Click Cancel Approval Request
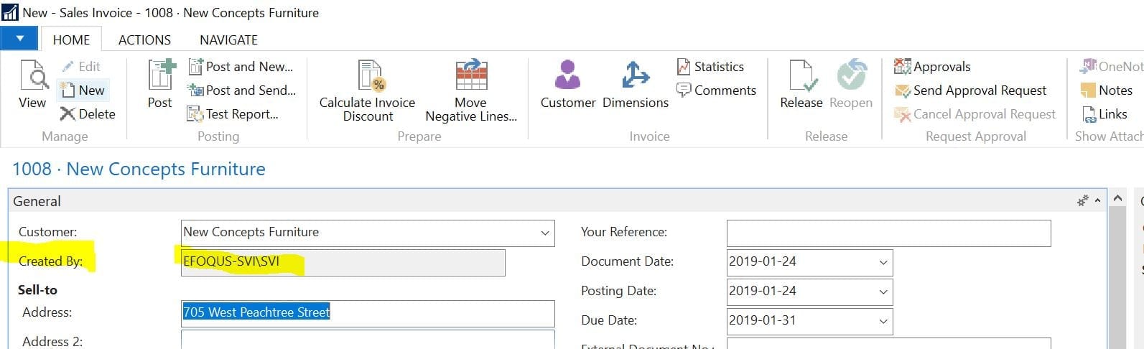The image size is (1144, 349). pyautogui.click(x=975, y=114)
